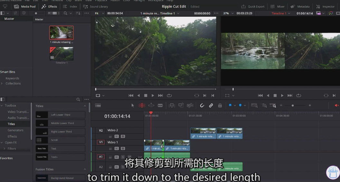Adjust the thumbnail size slider in media pool

tap(36, 13)
